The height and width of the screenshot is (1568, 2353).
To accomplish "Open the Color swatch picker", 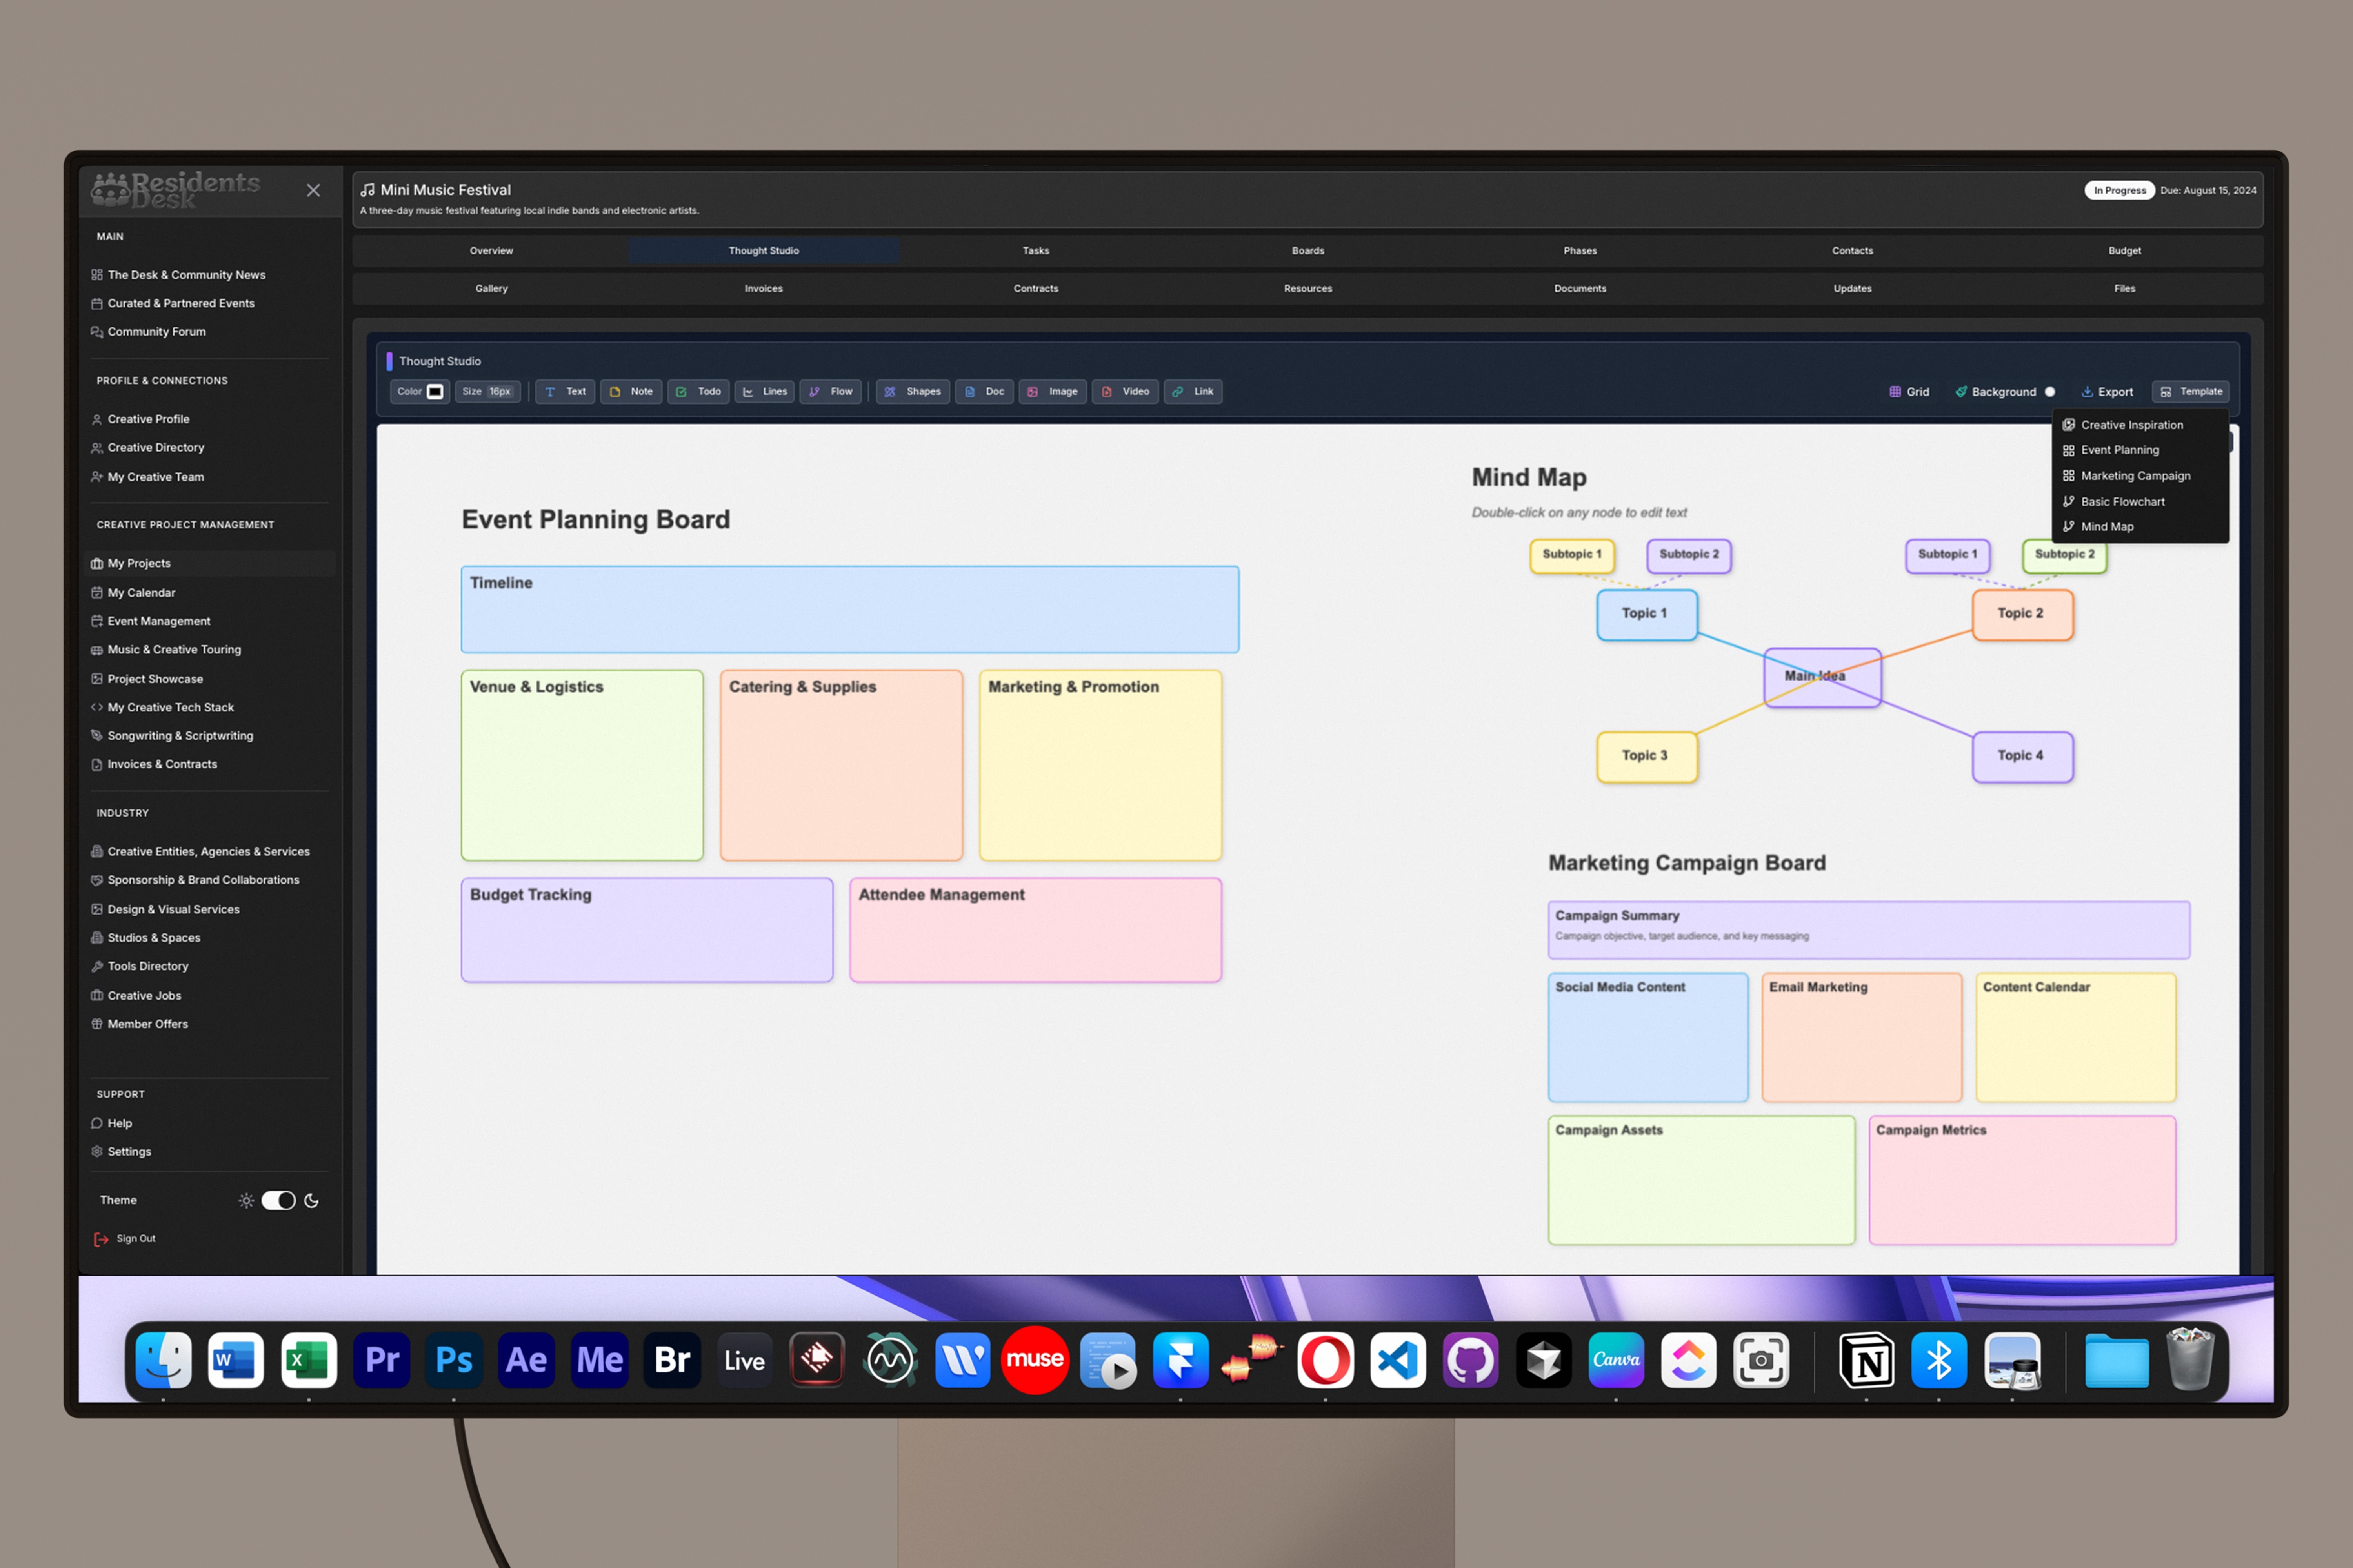I will 435,392.
